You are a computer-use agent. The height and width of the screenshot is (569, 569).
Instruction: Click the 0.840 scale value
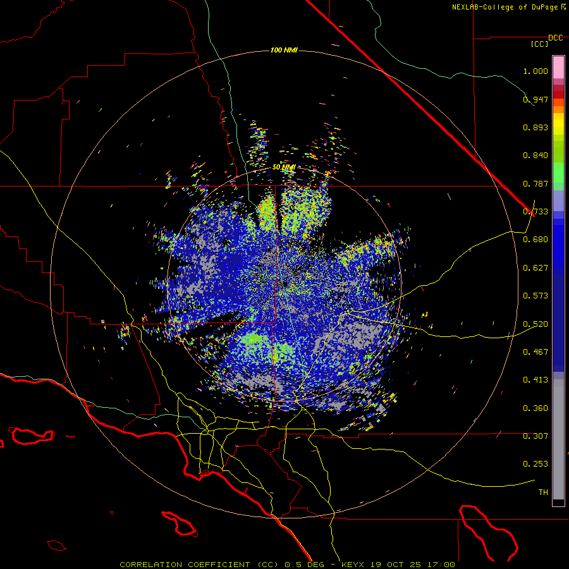pos(535,156)
